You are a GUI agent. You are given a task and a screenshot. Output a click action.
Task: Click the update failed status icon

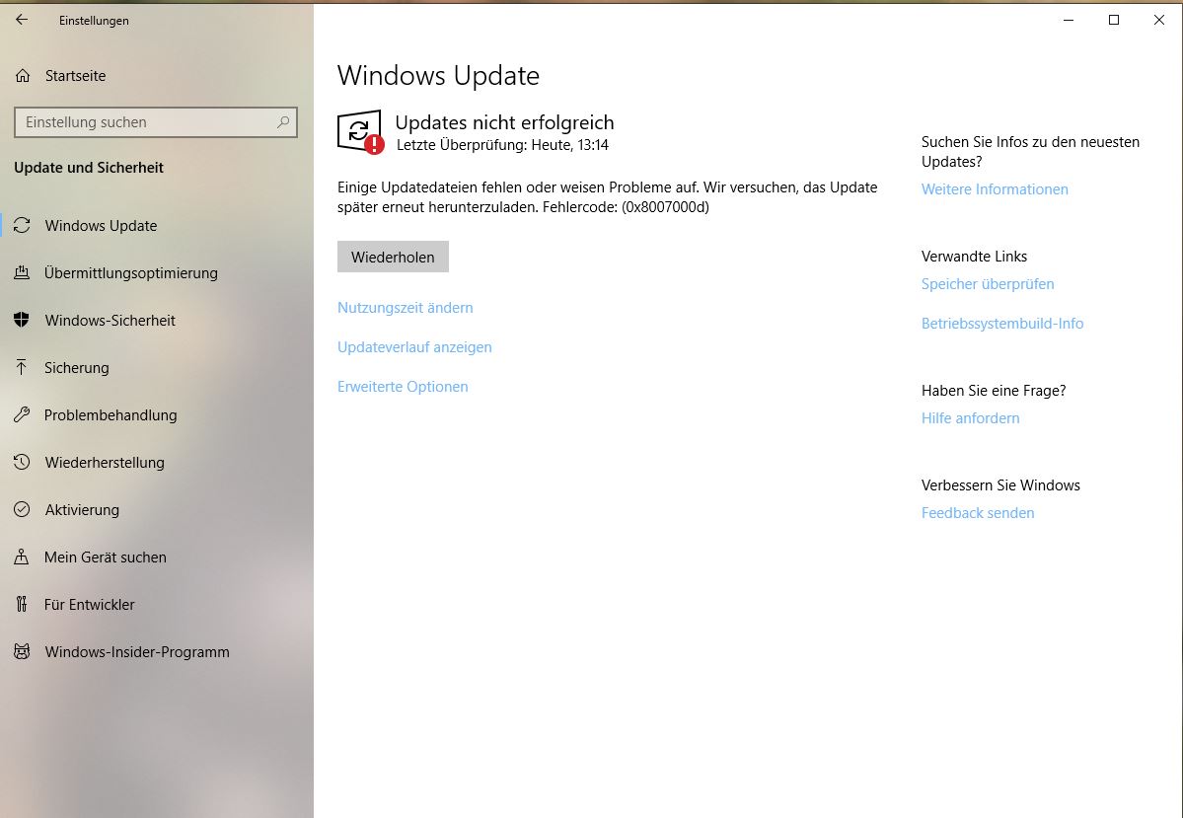360,132
